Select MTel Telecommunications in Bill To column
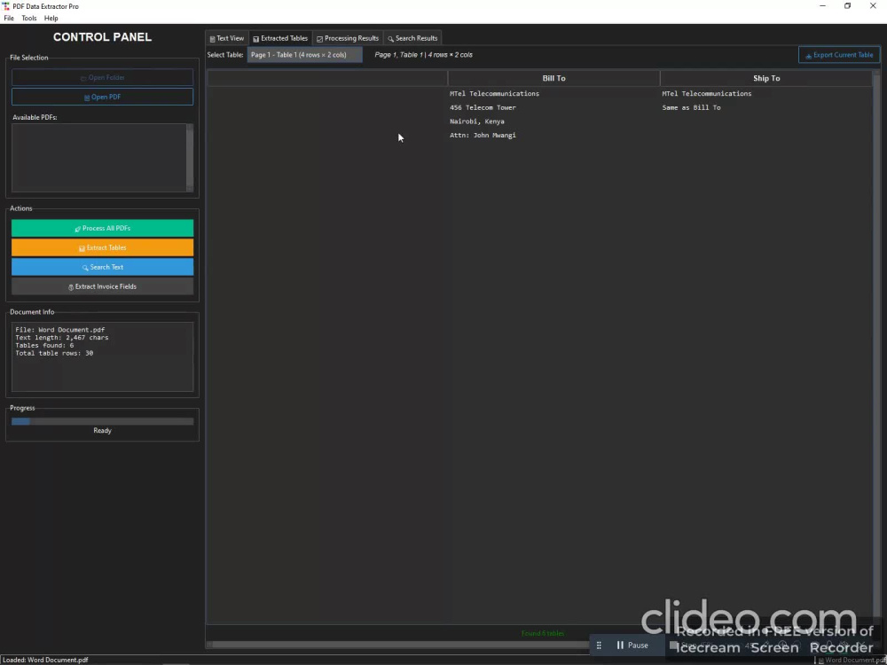887x665 pixels. pos(494,93)
